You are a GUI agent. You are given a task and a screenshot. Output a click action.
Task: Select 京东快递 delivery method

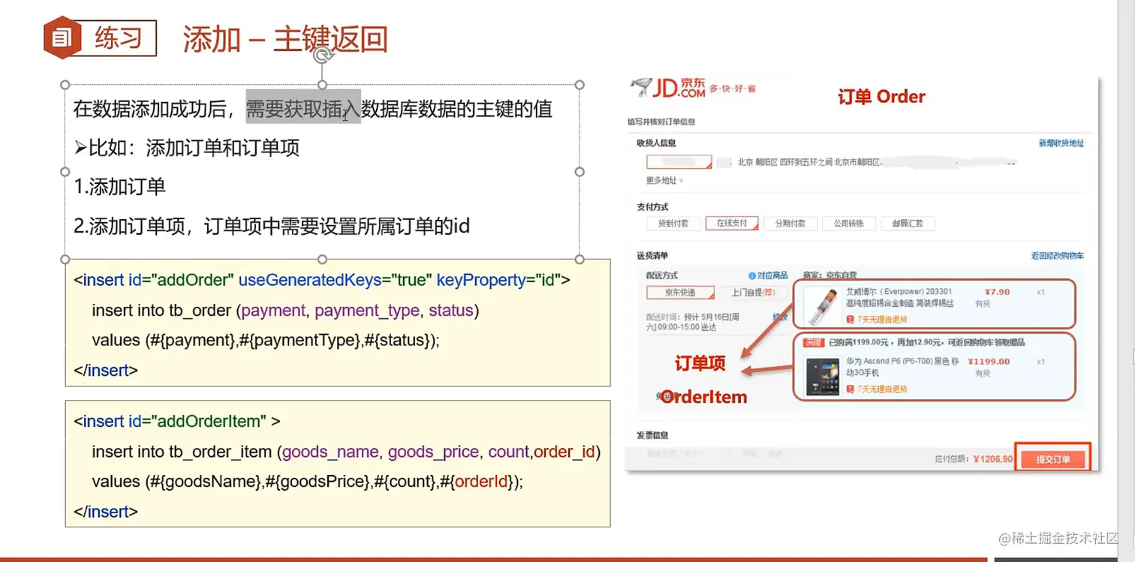[679, 293]
